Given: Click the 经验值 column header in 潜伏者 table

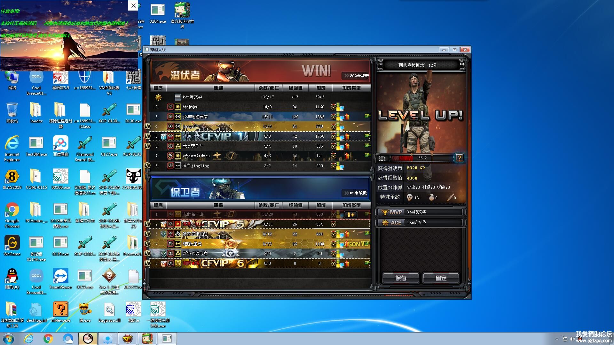Looking at the screenshot, I should pyautogui.click(x=295, y=88).
